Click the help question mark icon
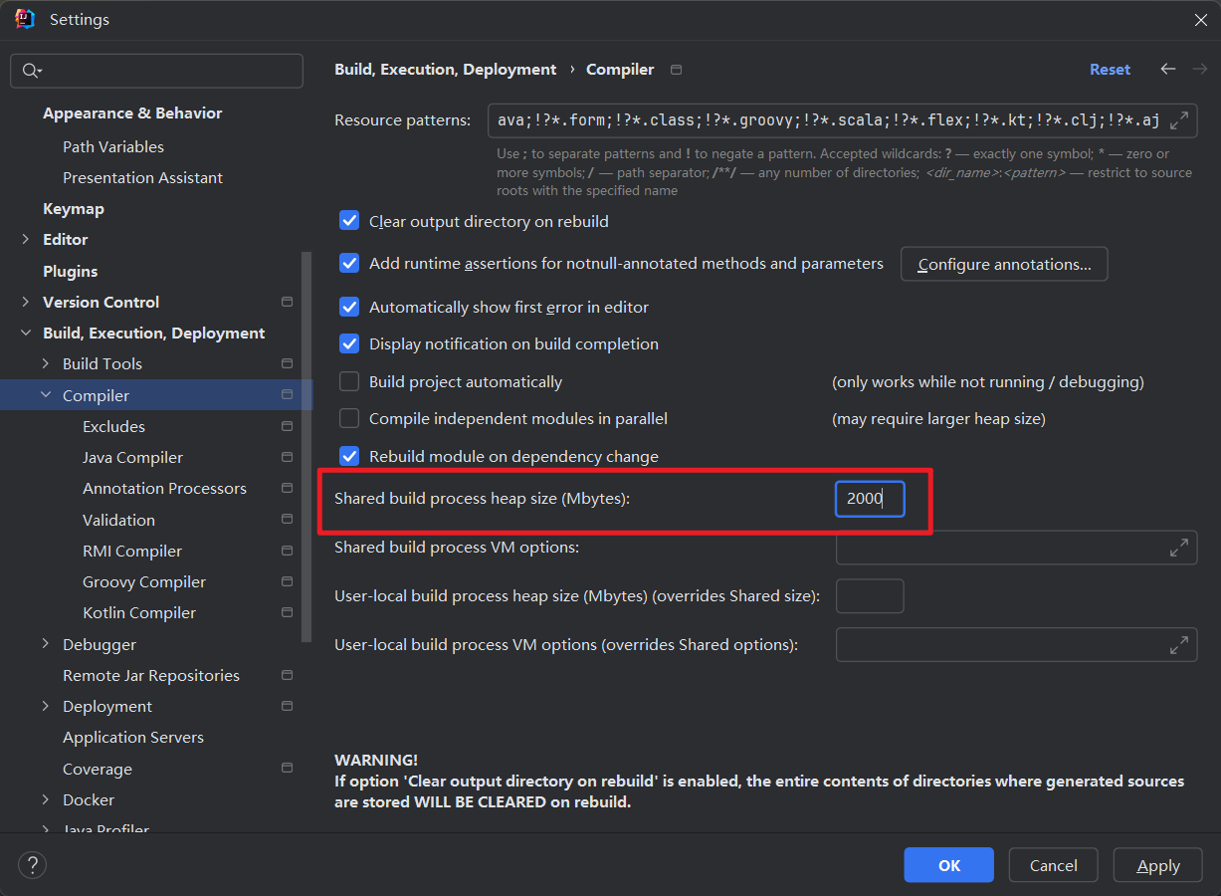The image size is (1221, 896). 33,865
